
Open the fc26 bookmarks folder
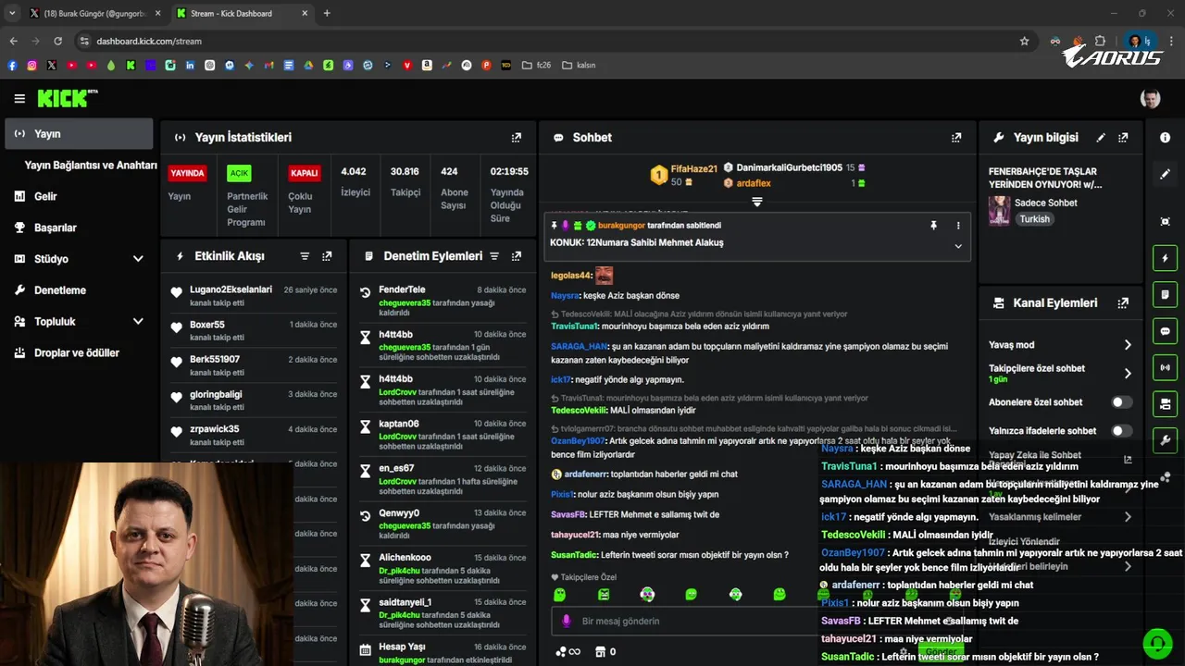click(536, 66)
